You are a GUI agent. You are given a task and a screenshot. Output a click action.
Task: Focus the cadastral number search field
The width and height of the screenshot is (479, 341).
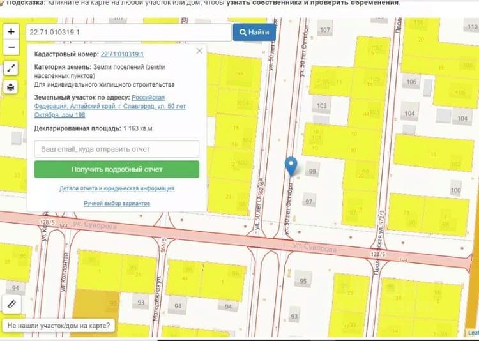[x=128, y=32]
